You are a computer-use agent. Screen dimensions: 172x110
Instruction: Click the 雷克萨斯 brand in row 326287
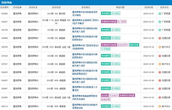(x=17, y=80)
